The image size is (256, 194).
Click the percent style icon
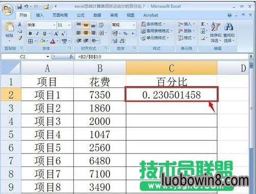[x=125, y=34]
